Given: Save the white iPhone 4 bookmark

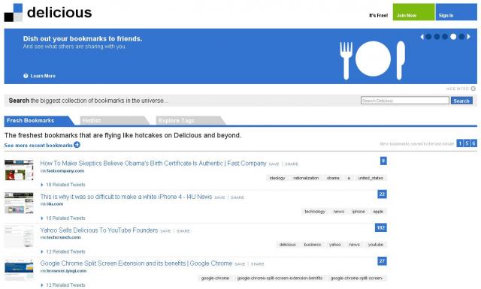Looking at the screenshot, I should [x=219, y=197].
